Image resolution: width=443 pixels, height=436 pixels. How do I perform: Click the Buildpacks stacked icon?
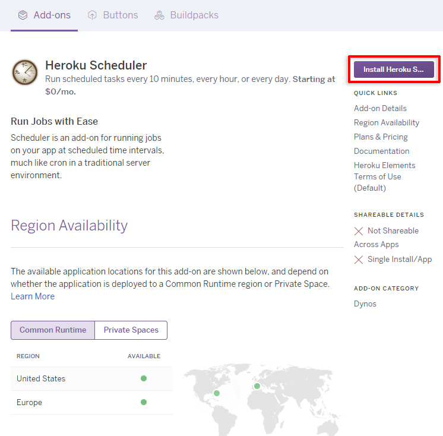pyautogui.click(x=159, y=15)
